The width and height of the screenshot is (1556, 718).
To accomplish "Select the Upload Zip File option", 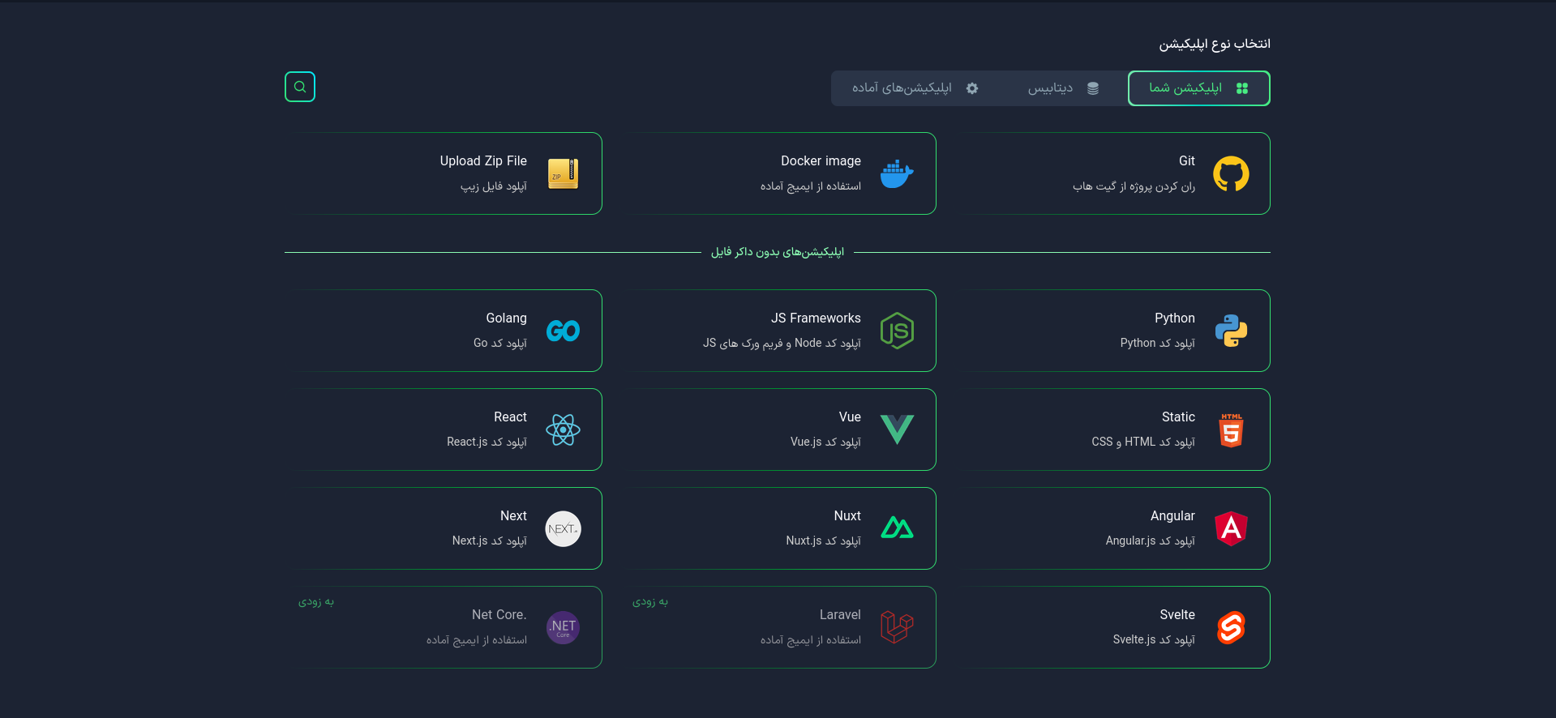I will click(x=483, y=160).
